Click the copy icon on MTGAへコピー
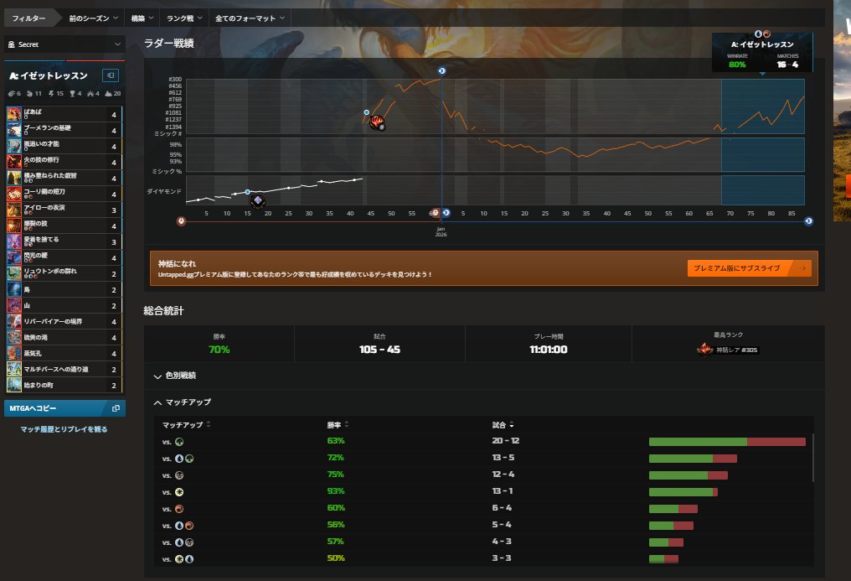This screenshot has width=851, height=581. tap(115, 408)
